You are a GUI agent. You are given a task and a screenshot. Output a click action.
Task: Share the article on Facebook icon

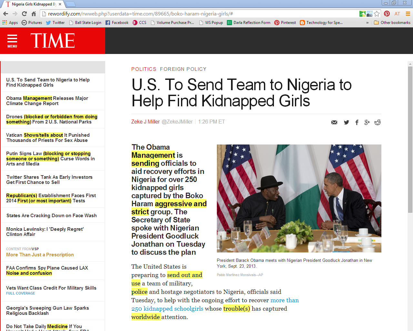tap(357, 122)
